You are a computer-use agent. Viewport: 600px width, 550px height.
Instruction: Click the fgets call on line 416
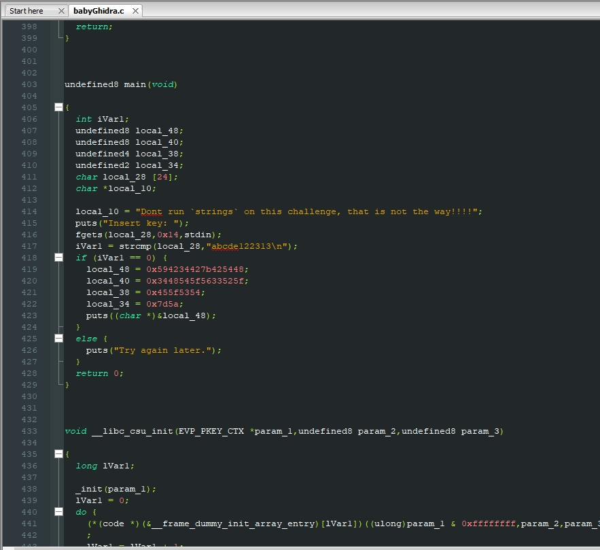88,235
